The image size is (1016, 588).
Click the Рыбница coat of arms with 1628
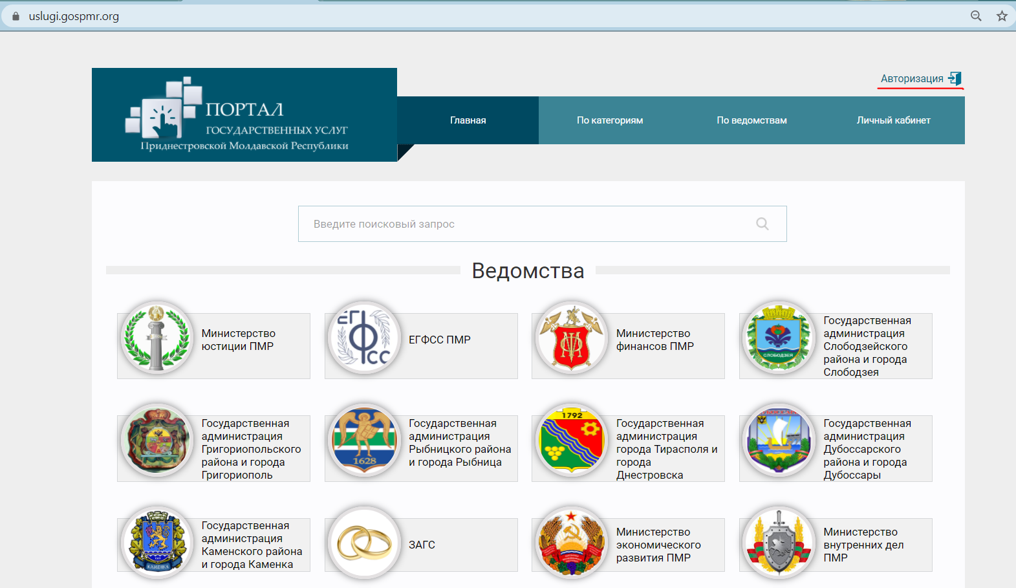coord(365,441)
